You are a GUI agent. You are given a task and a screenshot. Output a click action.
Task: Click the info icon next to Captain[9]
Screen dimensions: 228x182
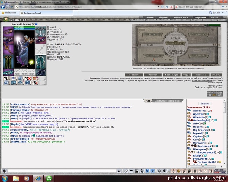coord(208,136)
